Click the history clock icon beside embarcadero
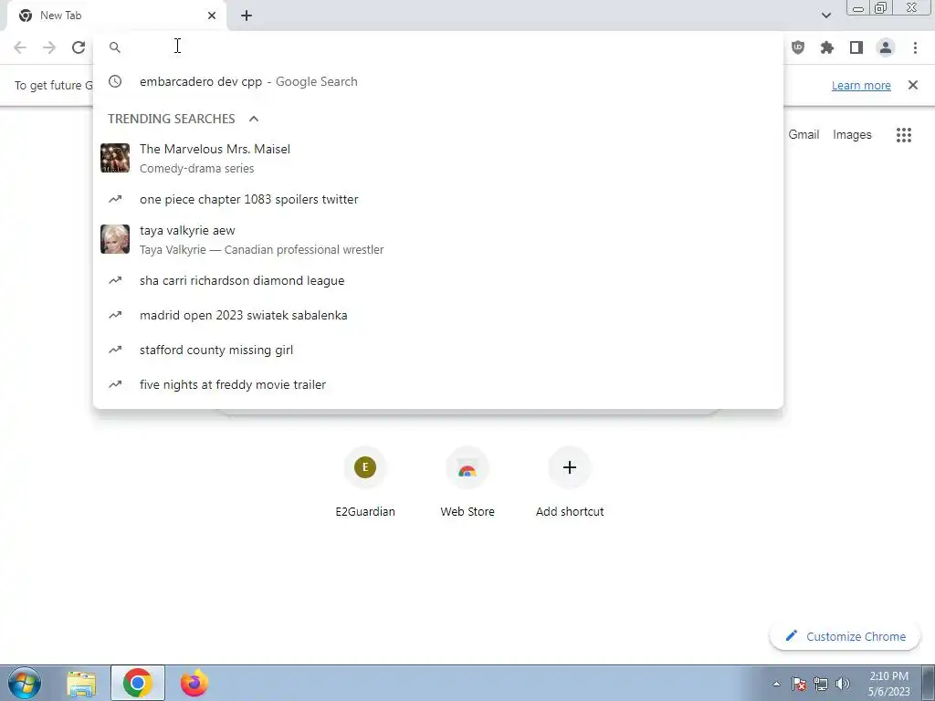 pyautogui.click(x=115, y=81)
